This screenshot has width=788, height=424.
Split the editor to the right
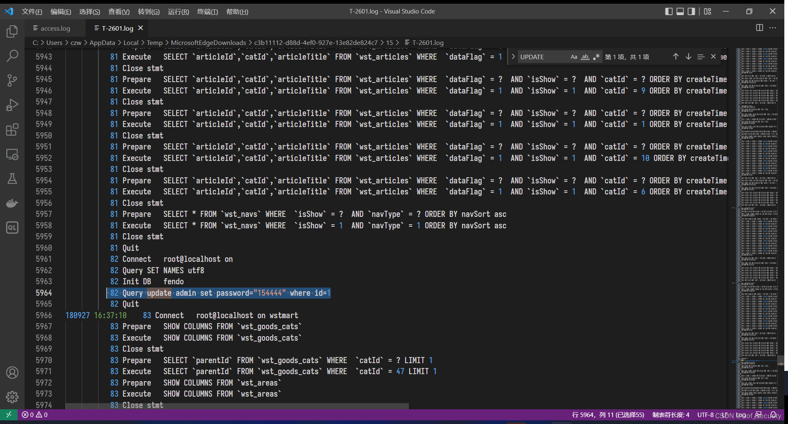pyautogui.click(x=759, y=28)
